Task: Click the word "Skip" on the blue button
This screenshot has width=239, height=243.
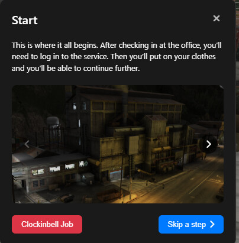Action: click(x=175, y=224)
